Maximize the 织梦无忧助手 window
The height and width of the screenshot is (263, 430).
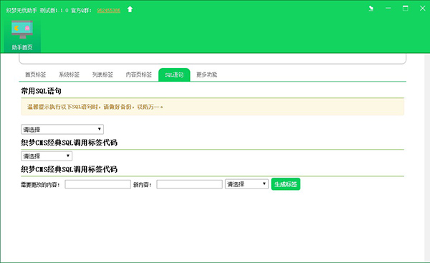tap(406, 9)
